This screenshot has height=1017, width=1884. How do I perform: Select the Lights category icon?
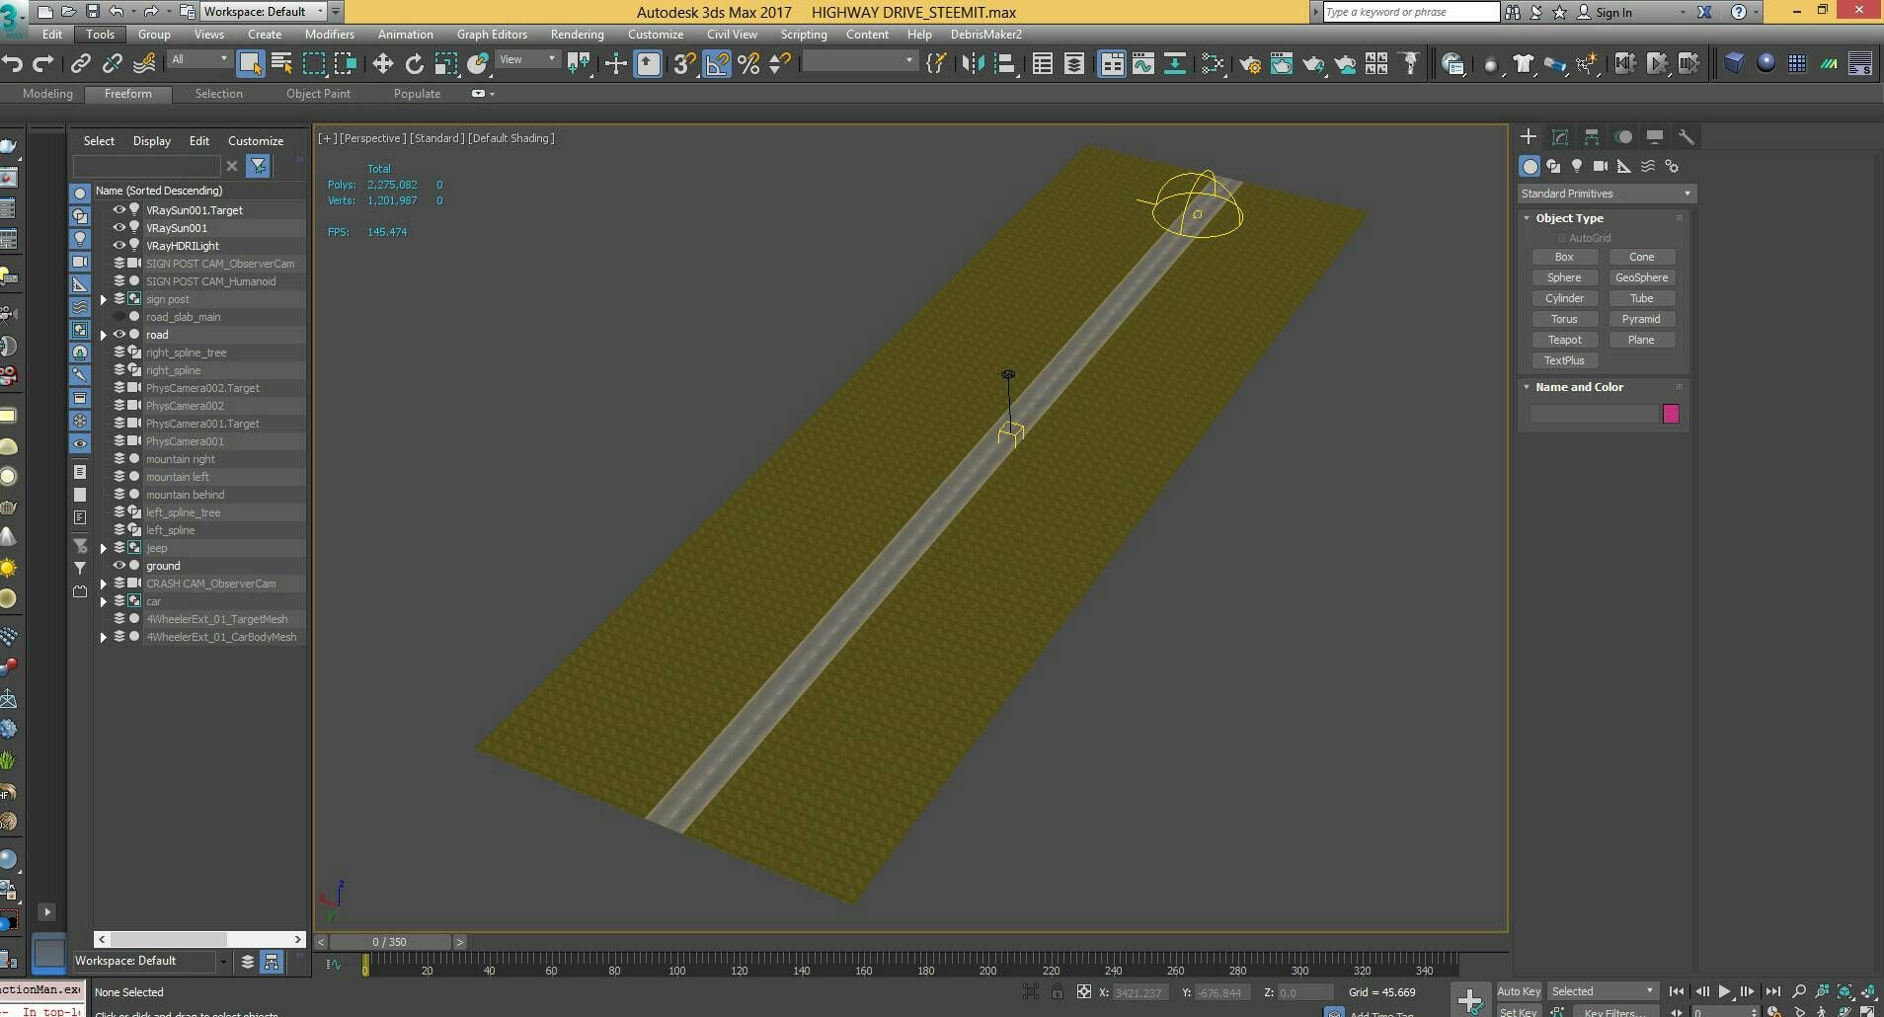(x=1577, y=166)
